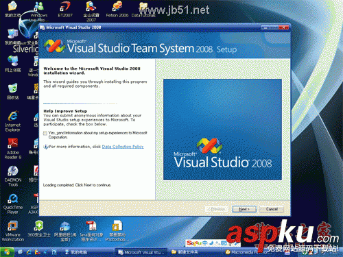Open the first top-left desktop folder (我的文档)
343x257 pixels.
coord(13,9)
